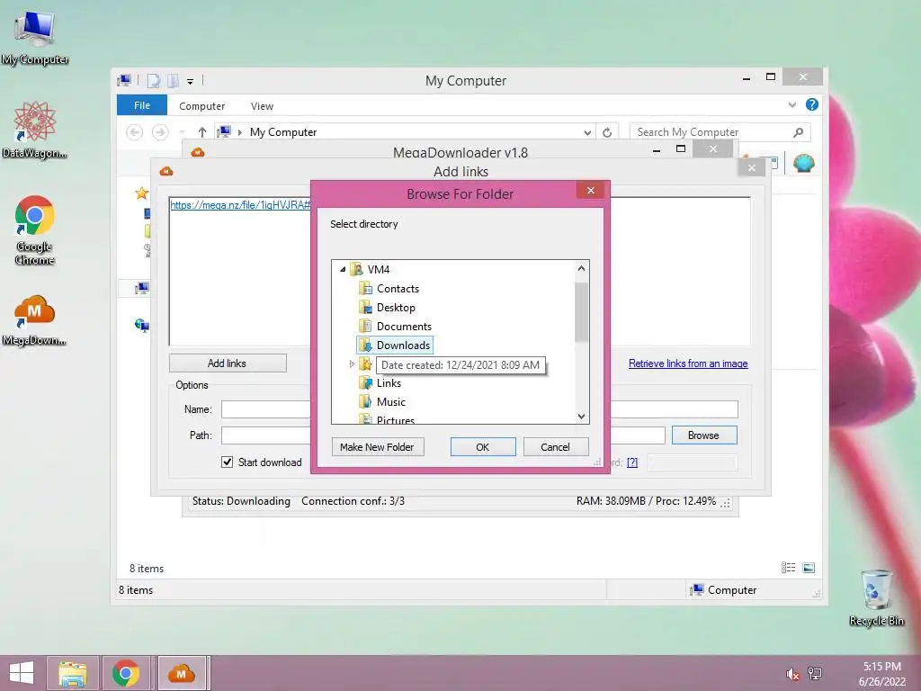Open MegaDownloader desktop shortcut

(x=35, y=320)
